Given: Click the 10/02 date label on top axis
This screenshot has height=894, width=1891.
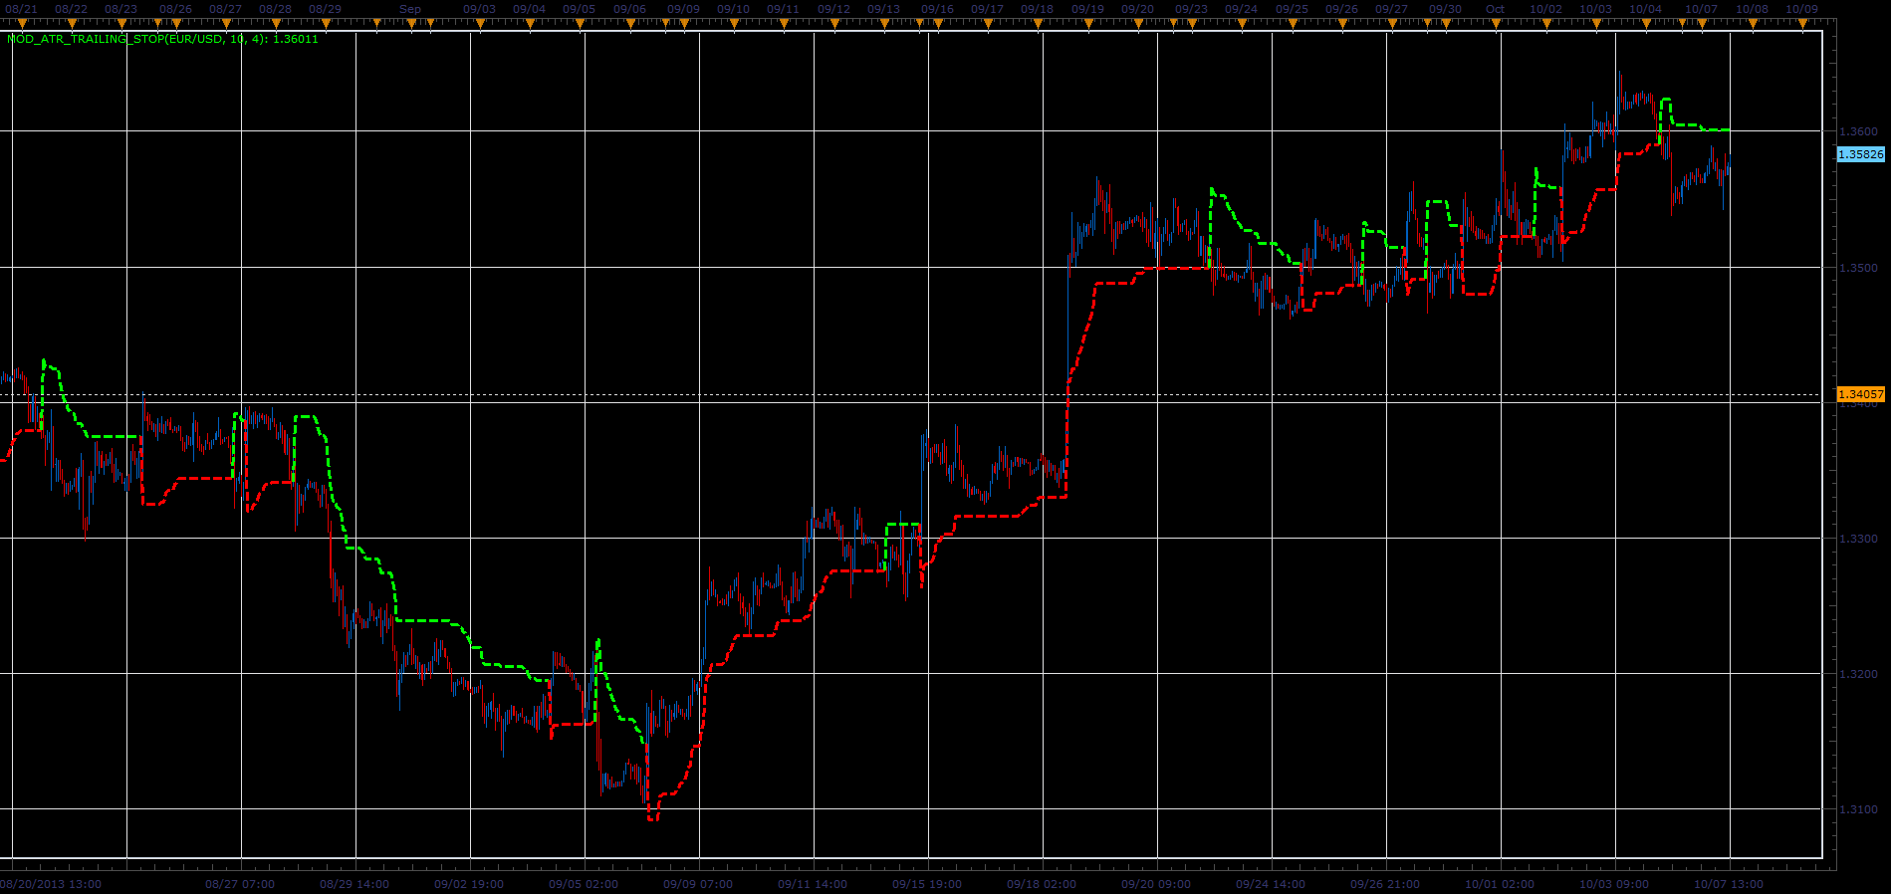Looking at the screenshot, I should point(1546,9).
